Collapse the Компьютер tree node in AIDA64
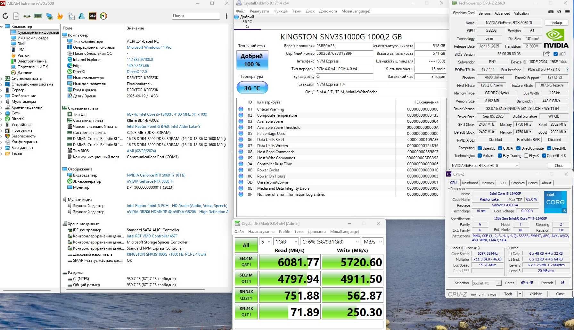 pos(2,27)
